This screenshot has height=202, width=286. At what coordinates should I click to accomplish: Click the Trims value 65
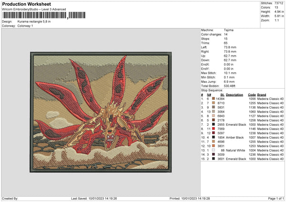(x=225, y=43)
